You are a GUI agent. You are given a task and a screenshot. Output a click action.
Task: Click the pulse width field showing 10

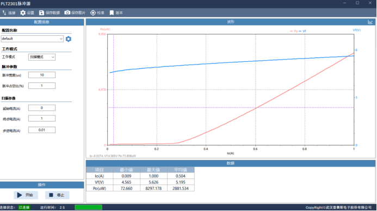click(42, 75)
